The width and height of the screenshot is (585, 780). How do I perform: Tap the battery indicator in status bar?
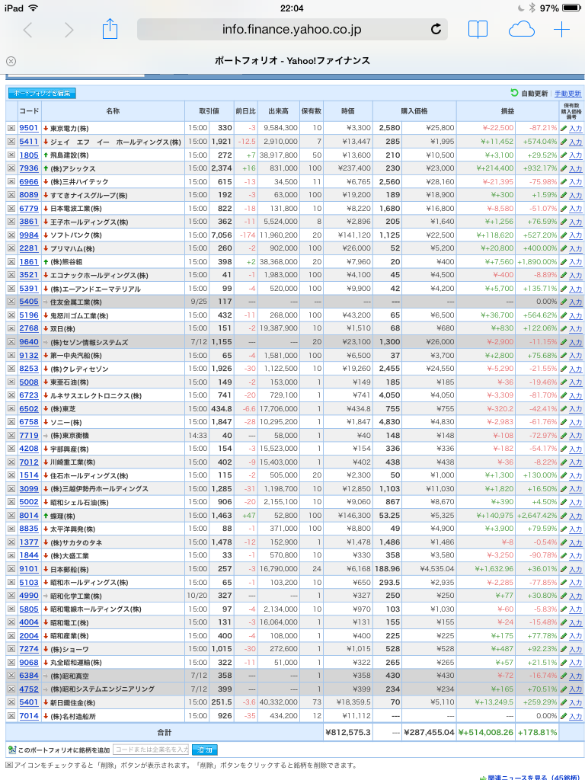(572, 8)
